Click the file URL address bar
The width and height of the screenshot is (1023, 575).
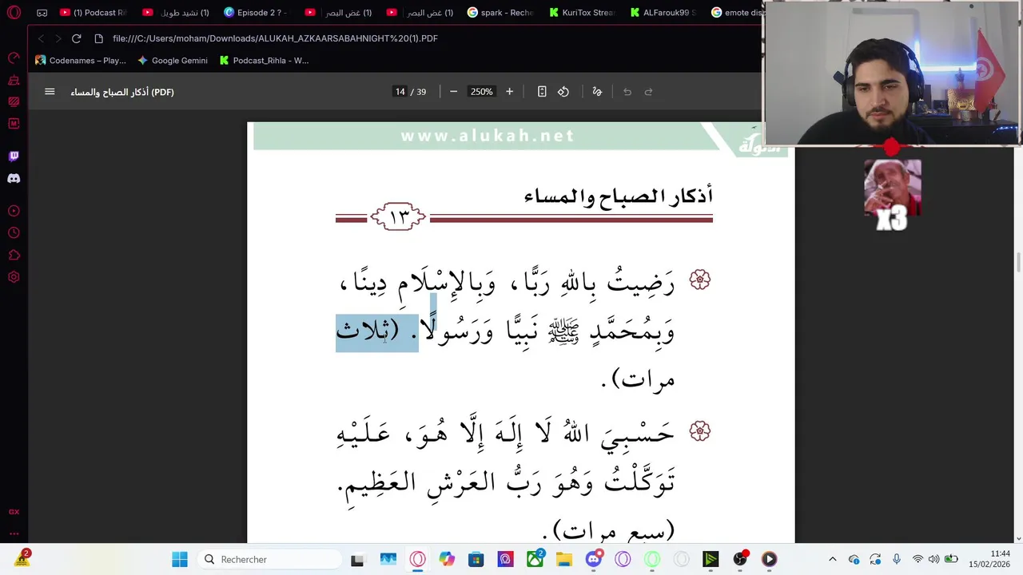(275, 38)
